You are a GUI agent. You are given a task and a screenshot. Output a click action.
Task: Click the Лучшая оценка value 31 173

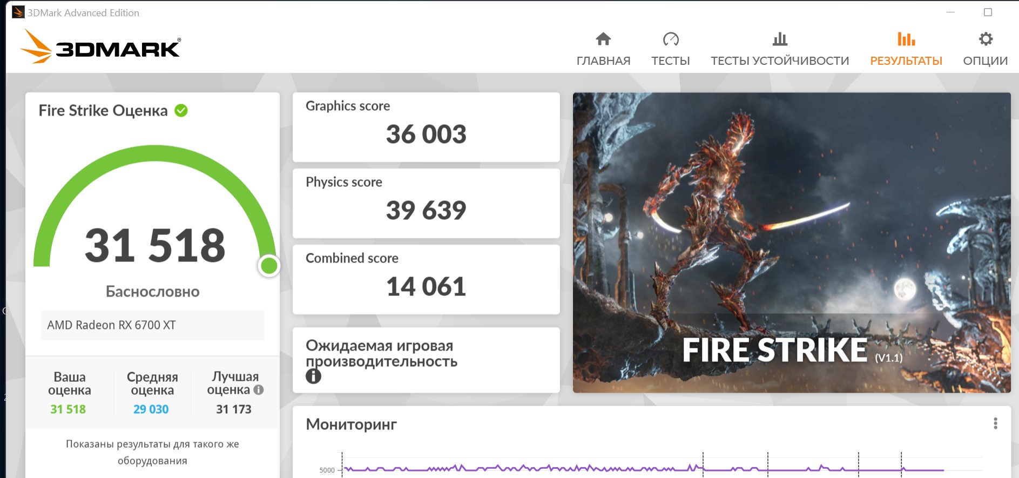click(x=234, y=409)
